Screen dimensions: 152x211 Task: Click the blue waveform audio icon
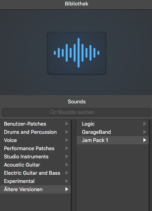click(x=76, y=53)
